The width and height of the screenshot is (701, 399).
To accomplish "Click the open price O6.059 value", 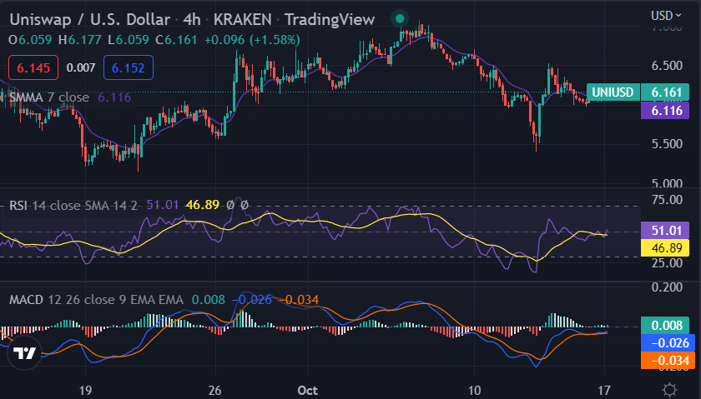I will click(30, 40).
